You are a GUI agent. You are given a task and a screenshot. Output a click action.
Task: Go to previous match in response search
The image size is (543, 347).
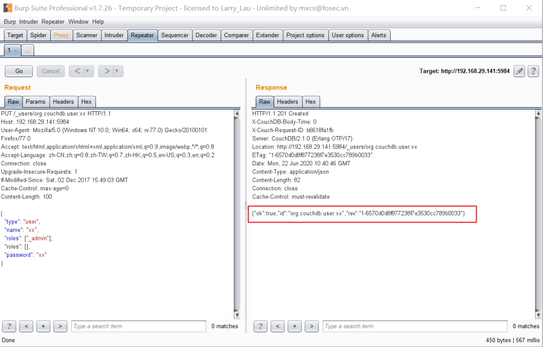click(x=278, y=326)
